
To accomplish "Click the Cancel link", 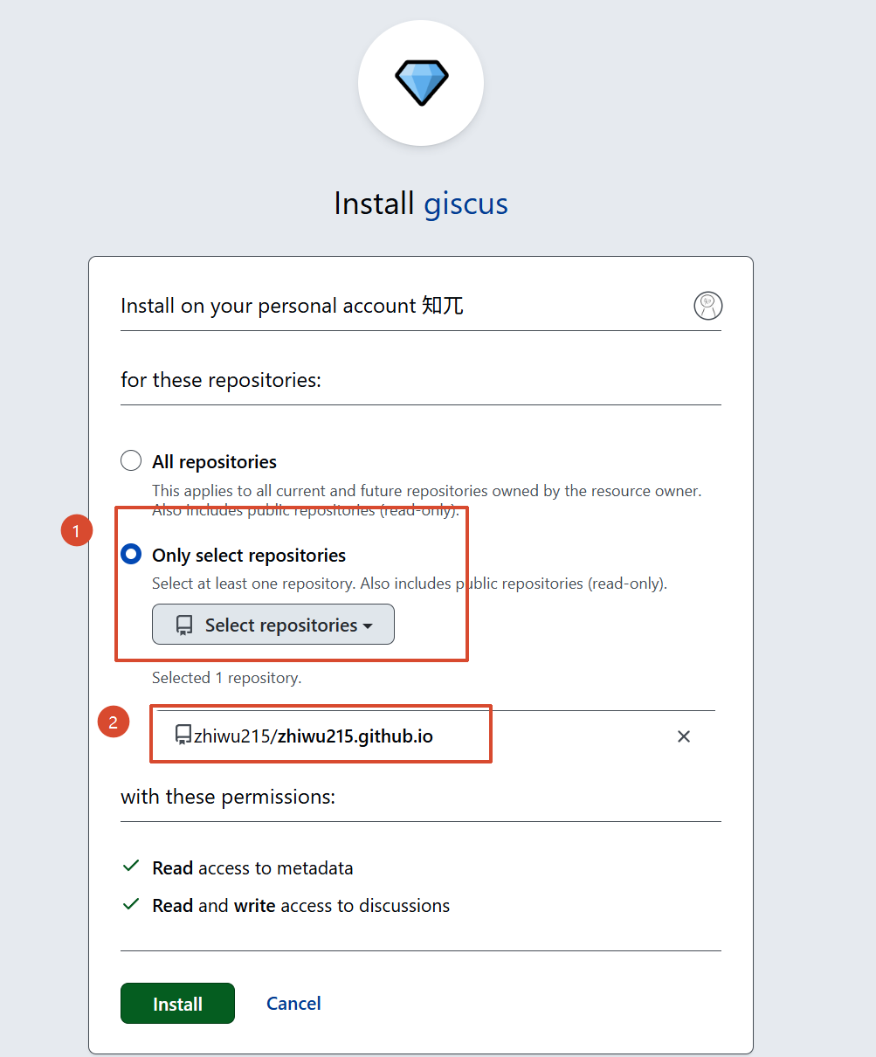I will coord(293,1003).
